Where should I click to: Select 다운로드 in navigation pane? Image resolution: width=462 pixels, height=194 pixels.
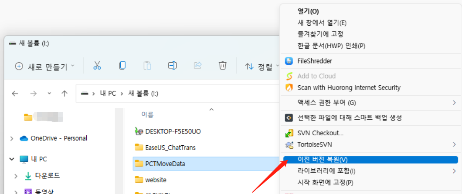click(48, 176)
